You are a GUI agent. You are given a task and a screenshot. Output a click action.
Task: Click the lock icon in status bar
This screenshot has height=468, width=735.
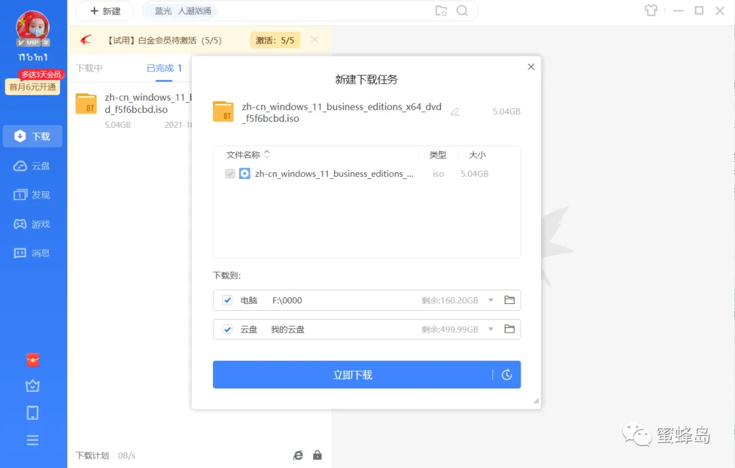[317, 455]
